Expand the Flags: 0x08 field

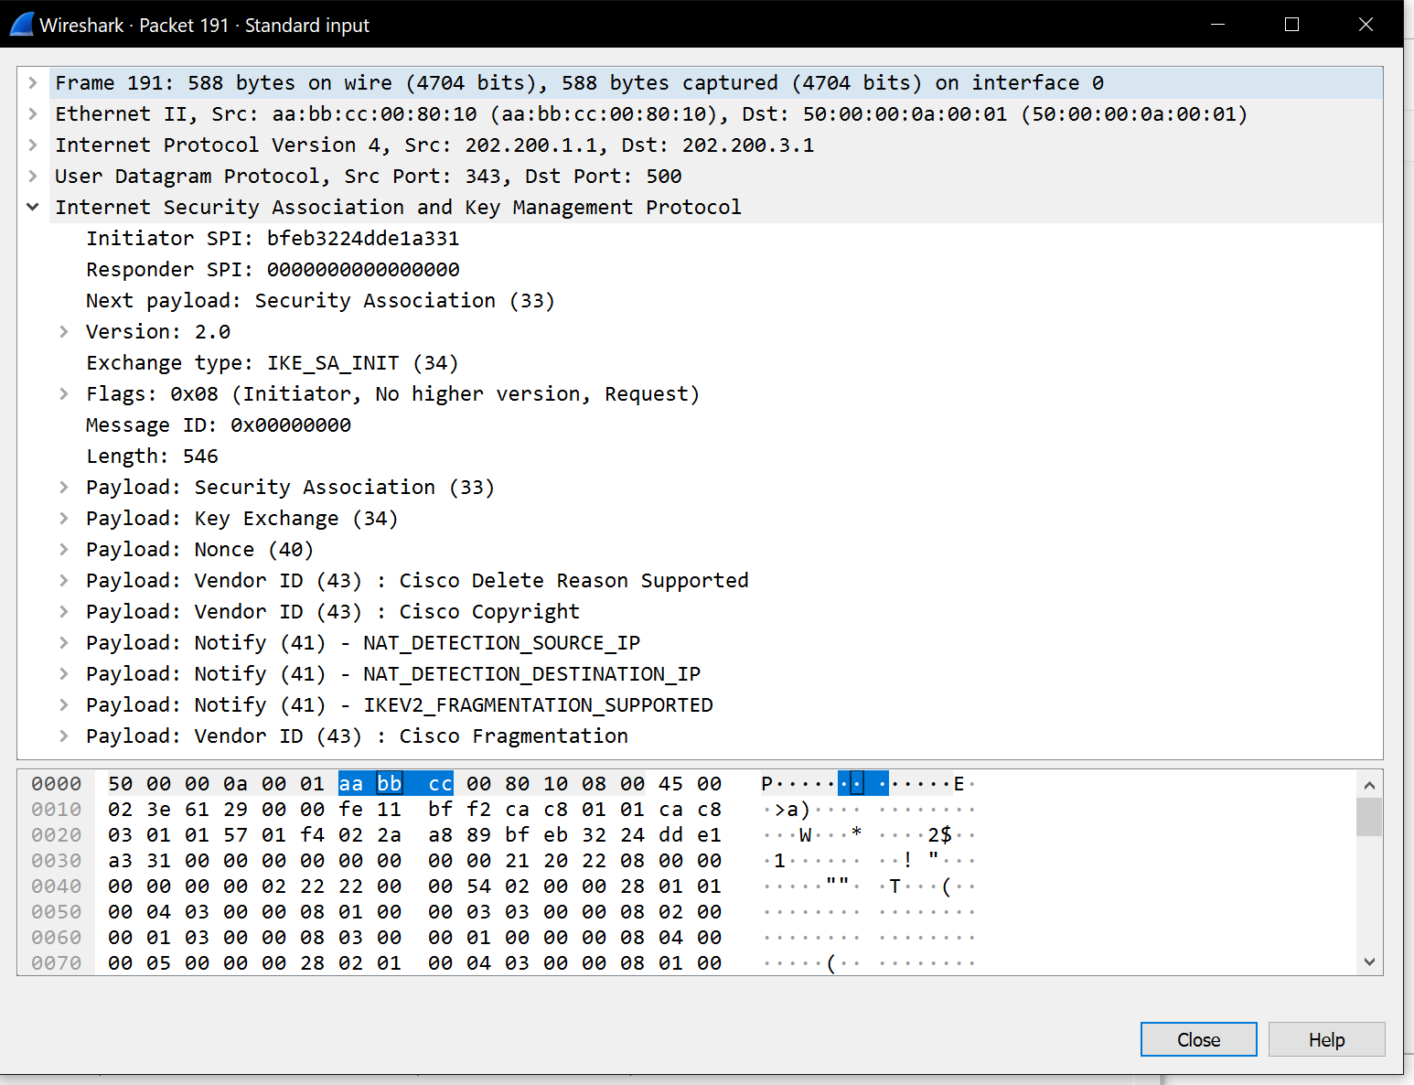pyautogui.click(x=64, y=394)
